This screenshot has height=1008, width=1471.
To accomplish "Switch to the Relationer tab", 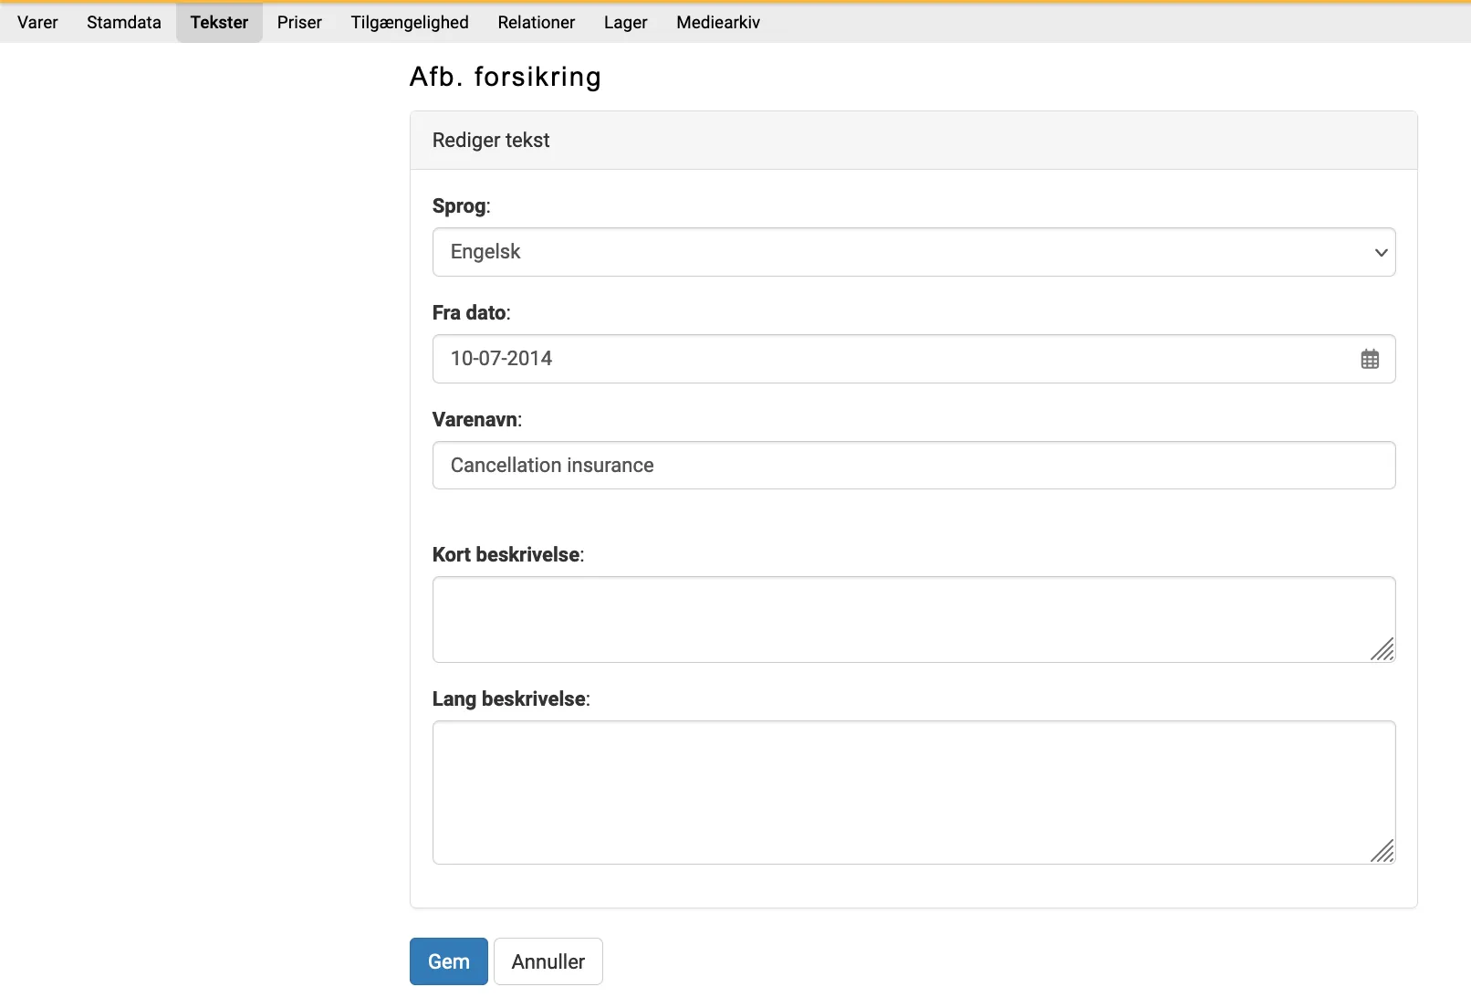I will pyautogui.click(x=537, y=22).
